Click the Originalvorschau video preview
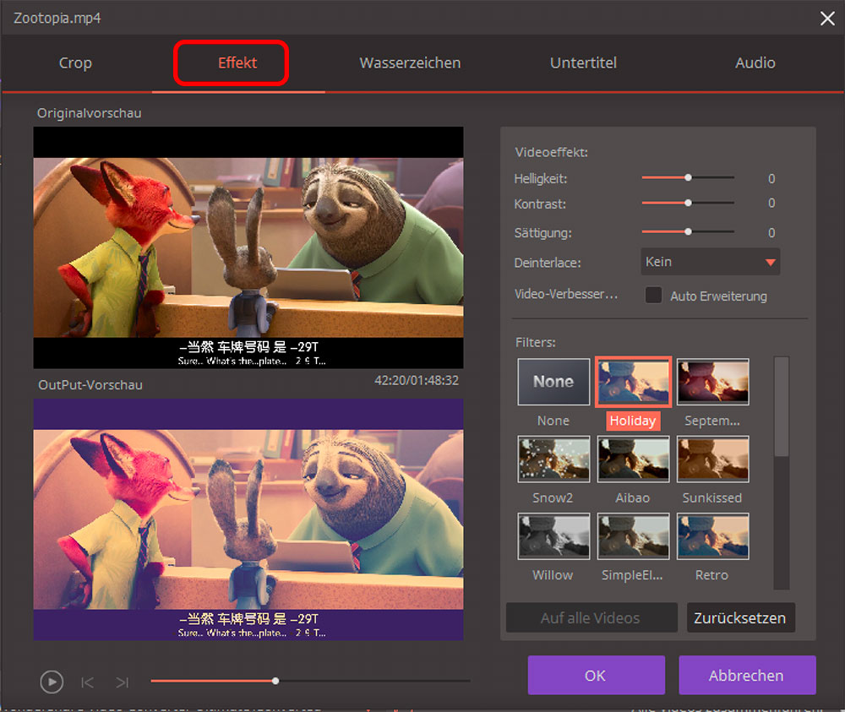 tap(248, 247)
